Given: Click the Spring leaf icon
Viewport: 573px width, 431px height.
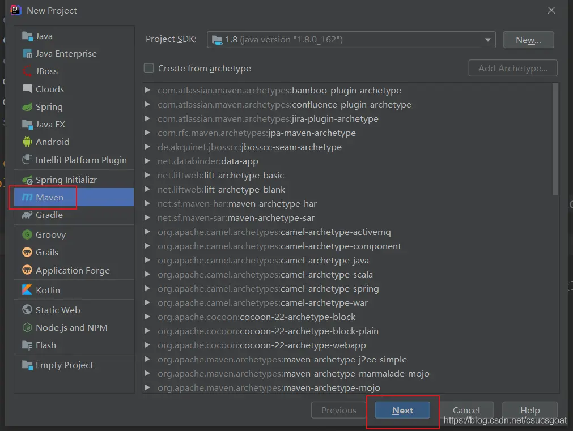Looking at the screenshot, I should (x=27, y=107).
